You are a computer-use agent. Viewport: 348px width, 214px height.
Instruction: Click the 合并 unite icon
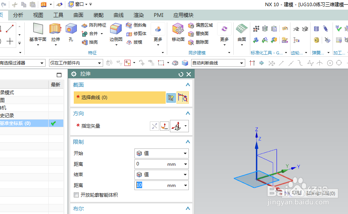coord(84,34)
